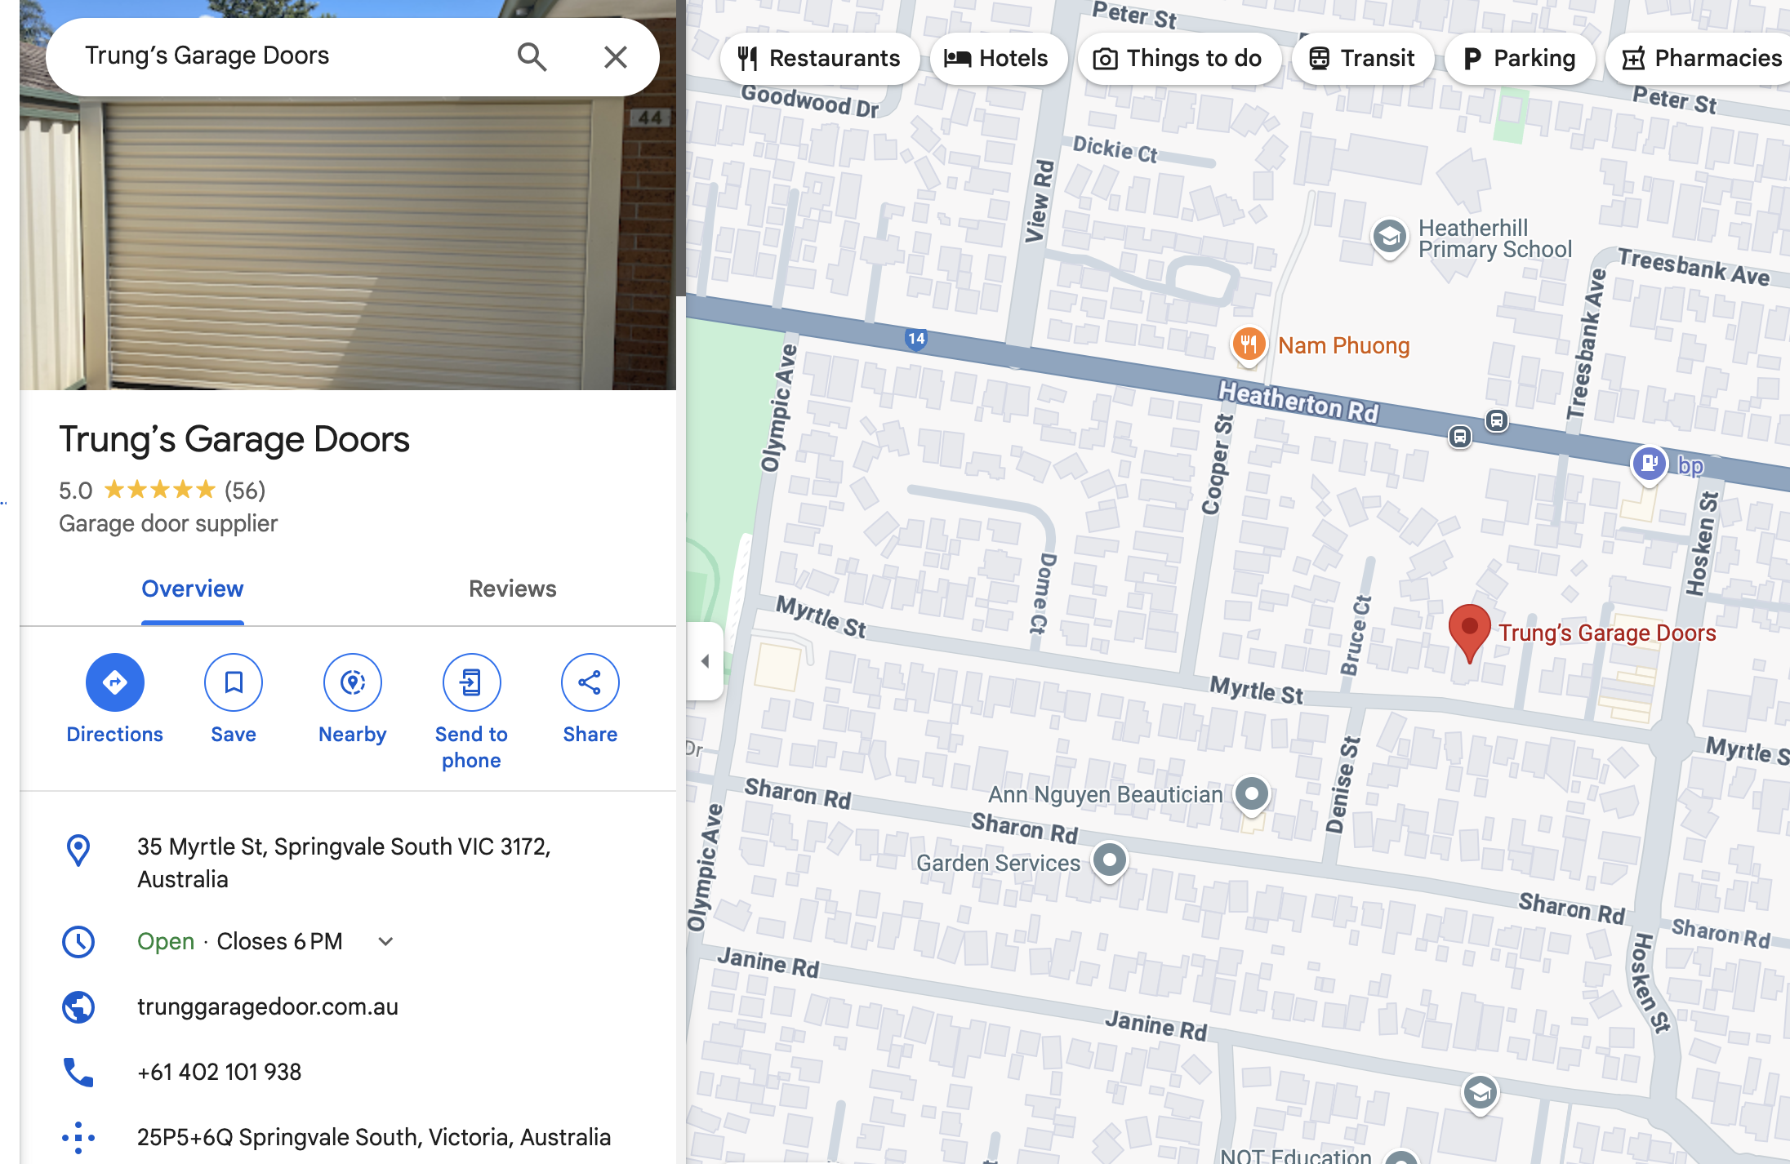The width and height of the screenshot is (1790, 1164).
Task: Click the Transit filter chip
Action: click(x=1362, y=58)
